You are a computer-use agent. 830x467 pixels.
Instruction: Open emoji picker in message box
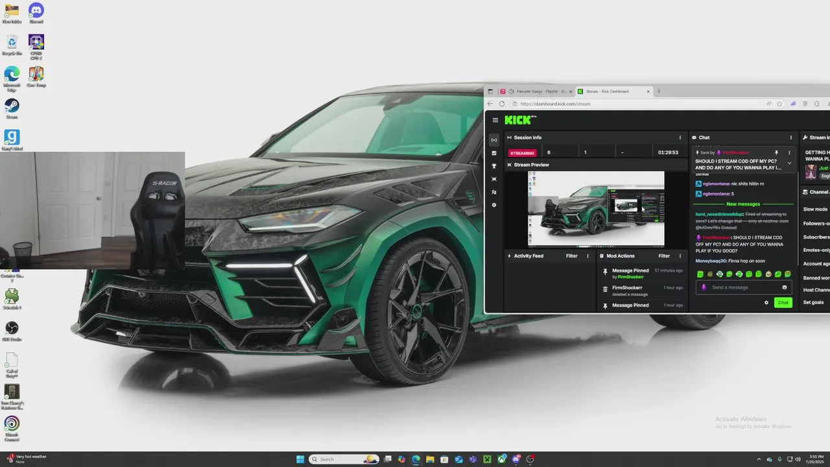tap(785, 287)
